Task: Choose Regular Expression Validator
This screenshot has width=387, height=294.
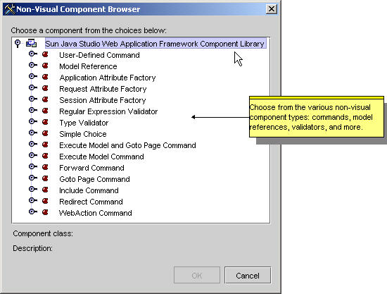Action: [108, 111]
